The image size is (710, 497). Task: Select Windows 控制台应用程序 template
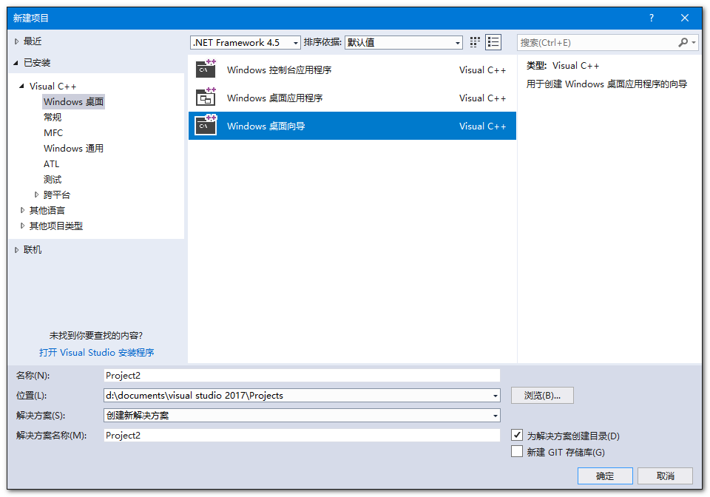352,70
